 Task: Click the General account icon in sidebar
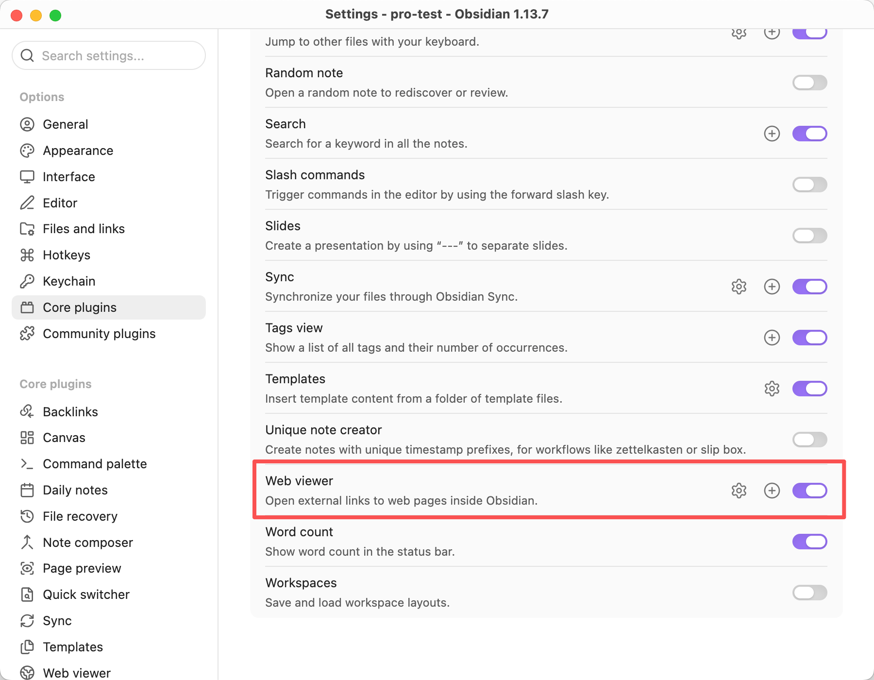tap(27, 124)
